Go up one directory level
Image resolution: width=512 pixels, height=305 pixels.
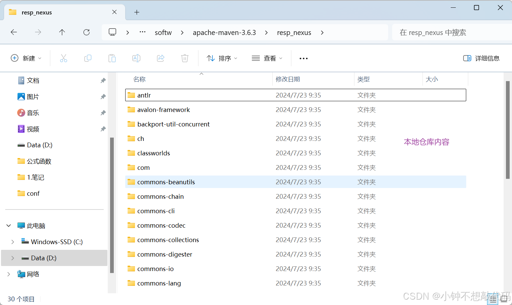[x=62, y=32]
